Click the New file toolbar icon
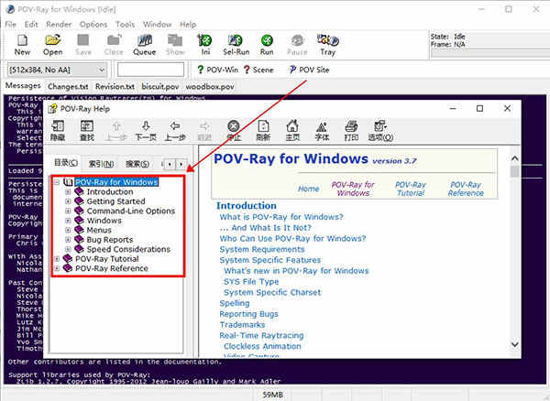The image size is (550, 401). coord(22,45)
